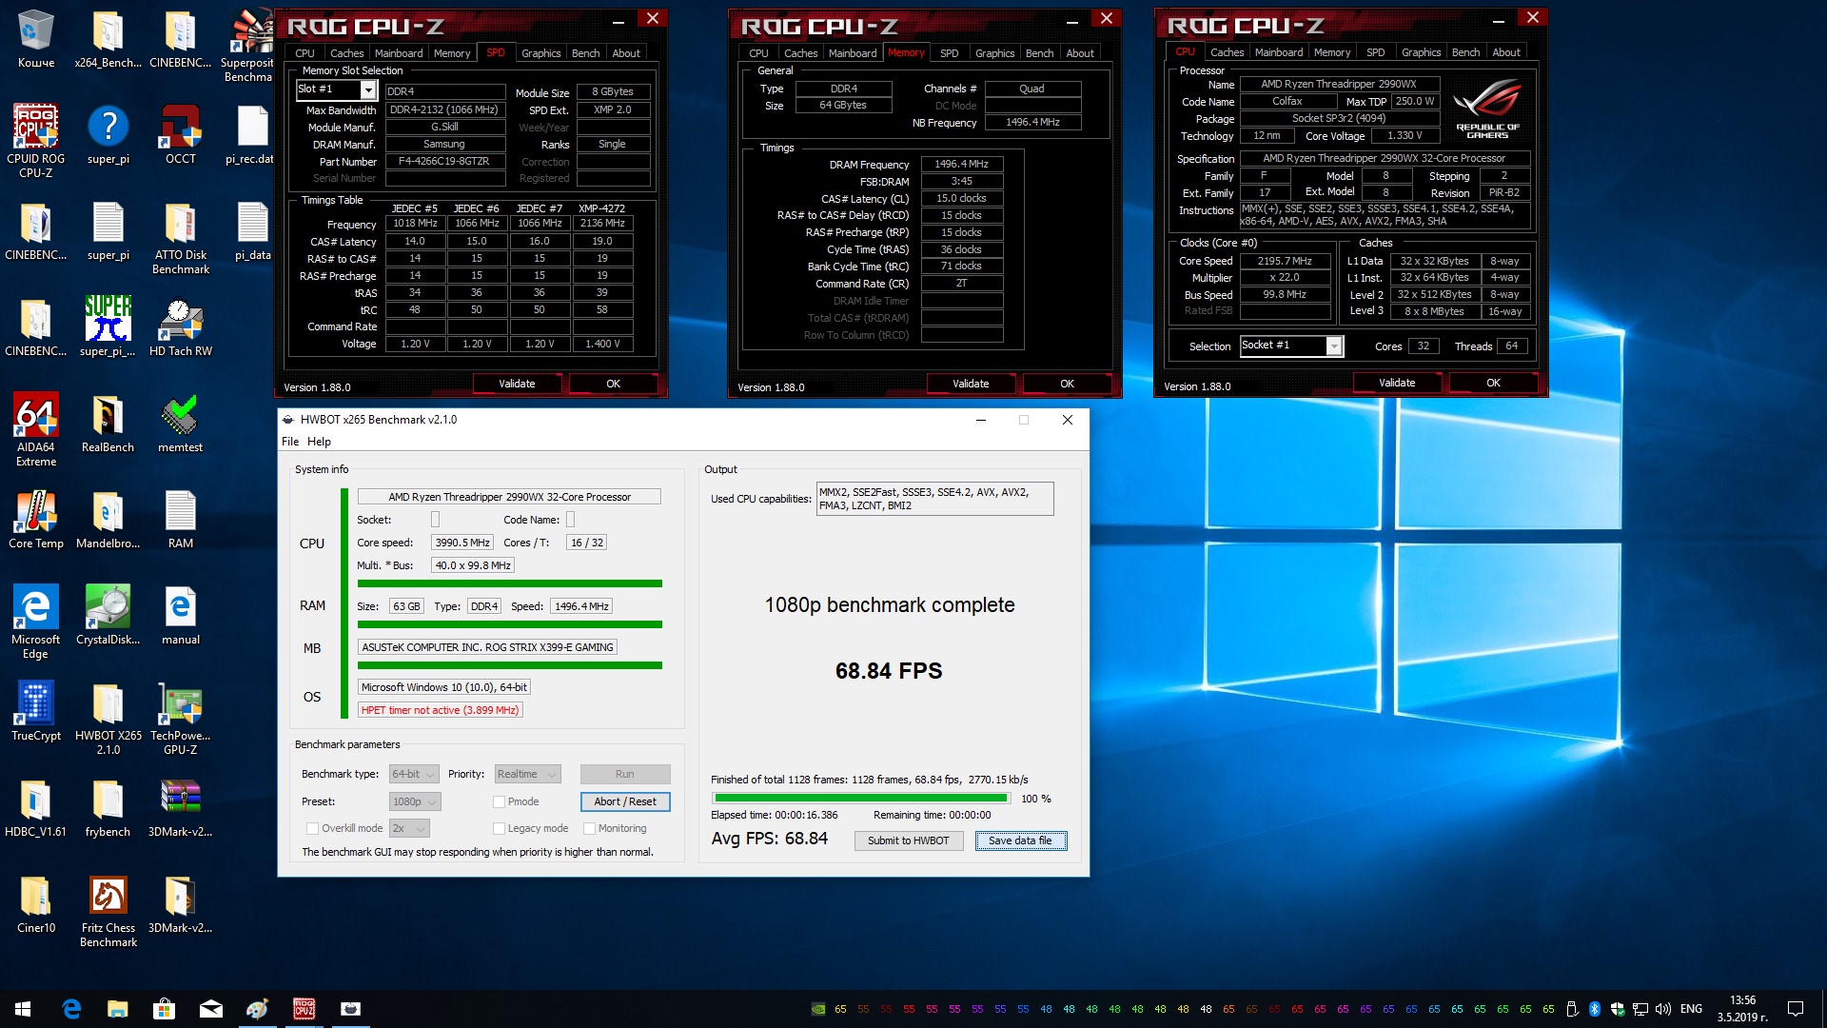Launch TechPowerUp GPU-Z desktop shortcut

[x=181, y=719]
